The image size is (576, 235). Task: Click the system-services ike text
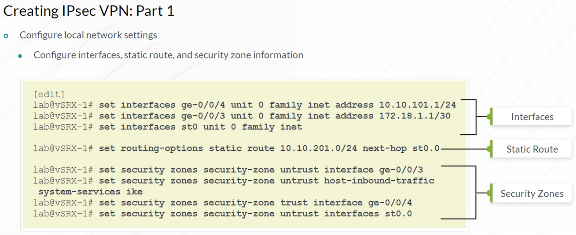point(91,191)
